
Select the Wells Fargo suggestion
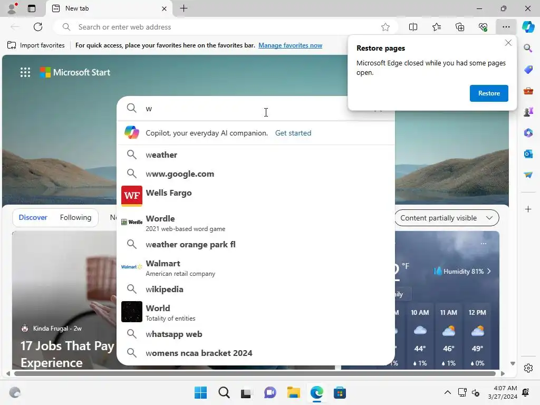tap(256, 196)
